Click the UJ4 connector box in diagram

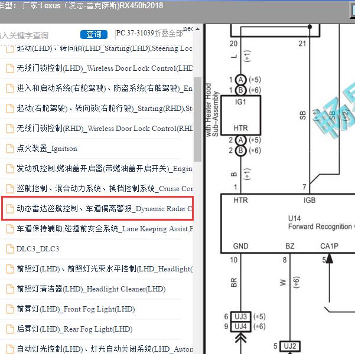[240, 326]
